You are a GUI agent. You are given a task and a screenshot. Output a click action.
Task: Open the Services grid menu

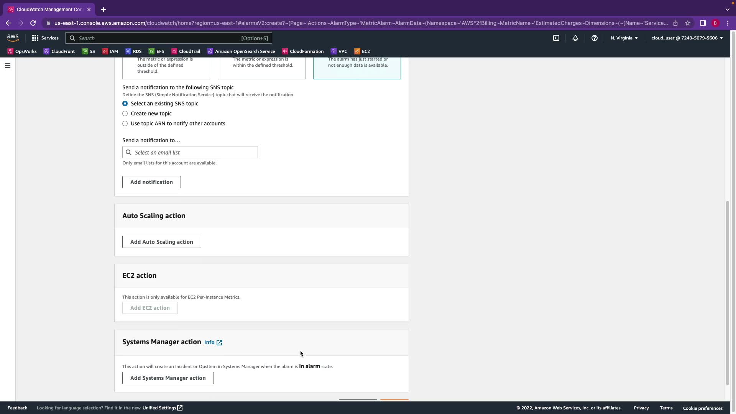(45, 38)
